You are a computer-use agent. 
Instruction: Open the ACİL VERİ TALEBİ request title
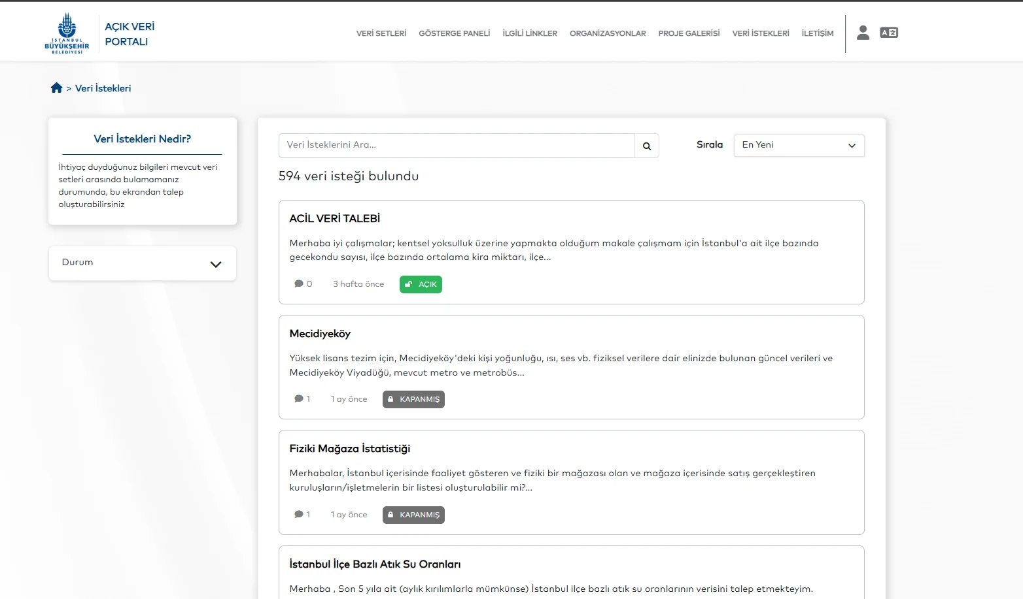pos(334,219)
